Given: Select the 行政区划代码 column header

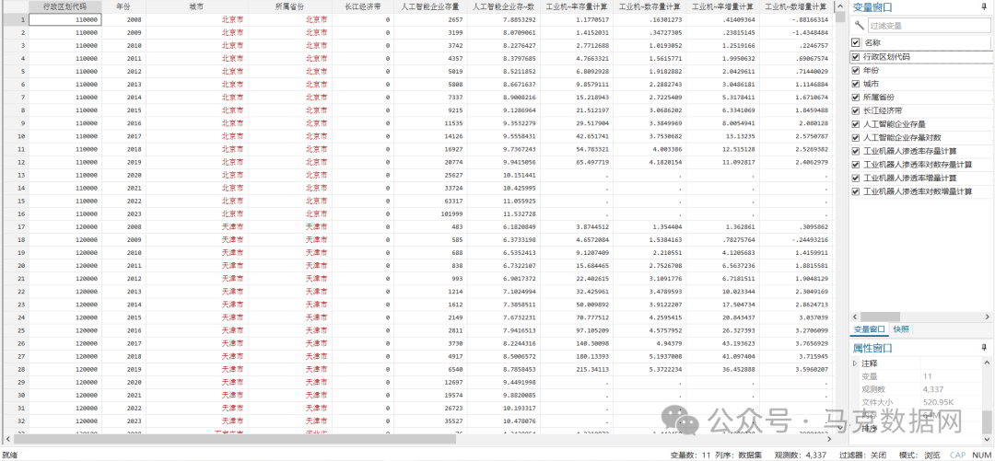Looking at the screenshot, I should click(65, 6).
